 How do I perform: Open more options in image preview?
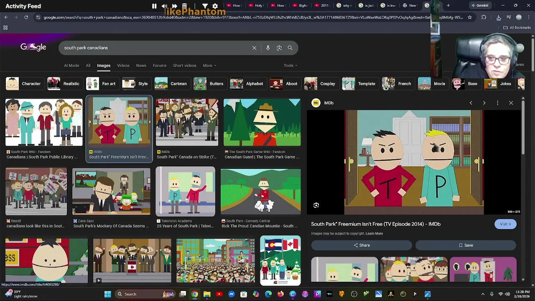coord(497,103)
